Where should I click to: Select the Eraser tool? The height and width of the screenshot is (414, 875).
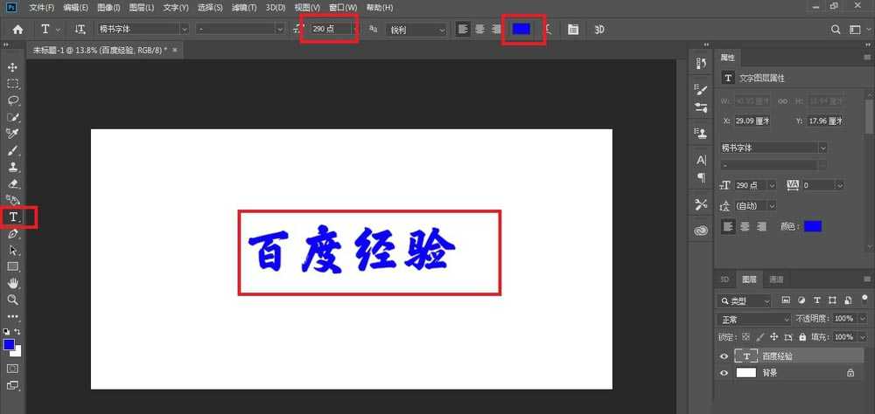[13, 183]
